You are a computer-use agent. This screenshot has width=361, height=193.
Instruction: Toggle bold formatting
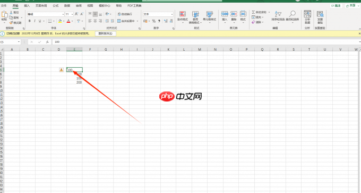(30, 21)
